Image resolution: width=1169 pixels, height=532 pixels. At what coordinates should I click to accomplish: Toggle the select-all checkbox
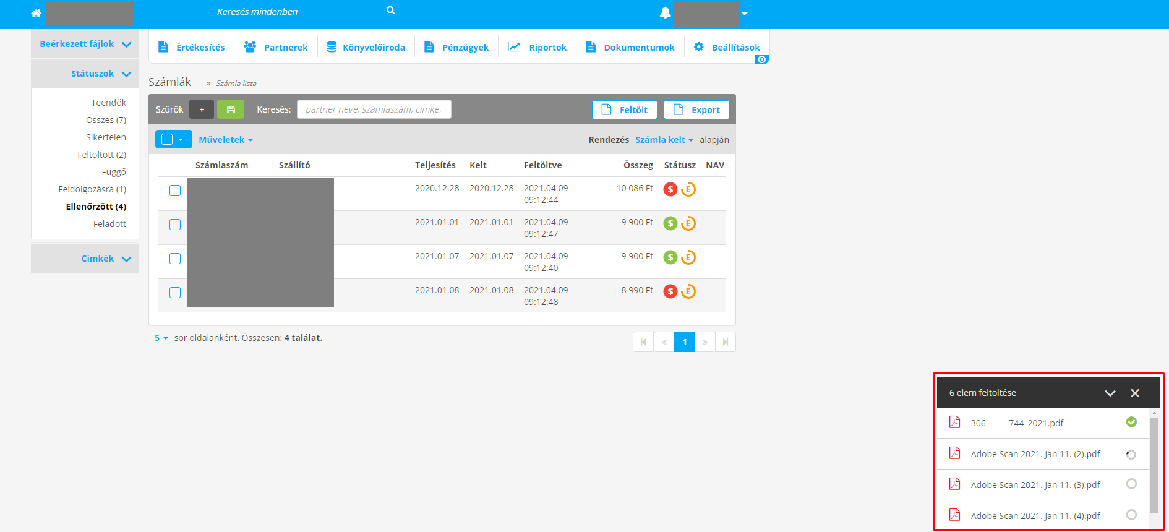(167, 140)
